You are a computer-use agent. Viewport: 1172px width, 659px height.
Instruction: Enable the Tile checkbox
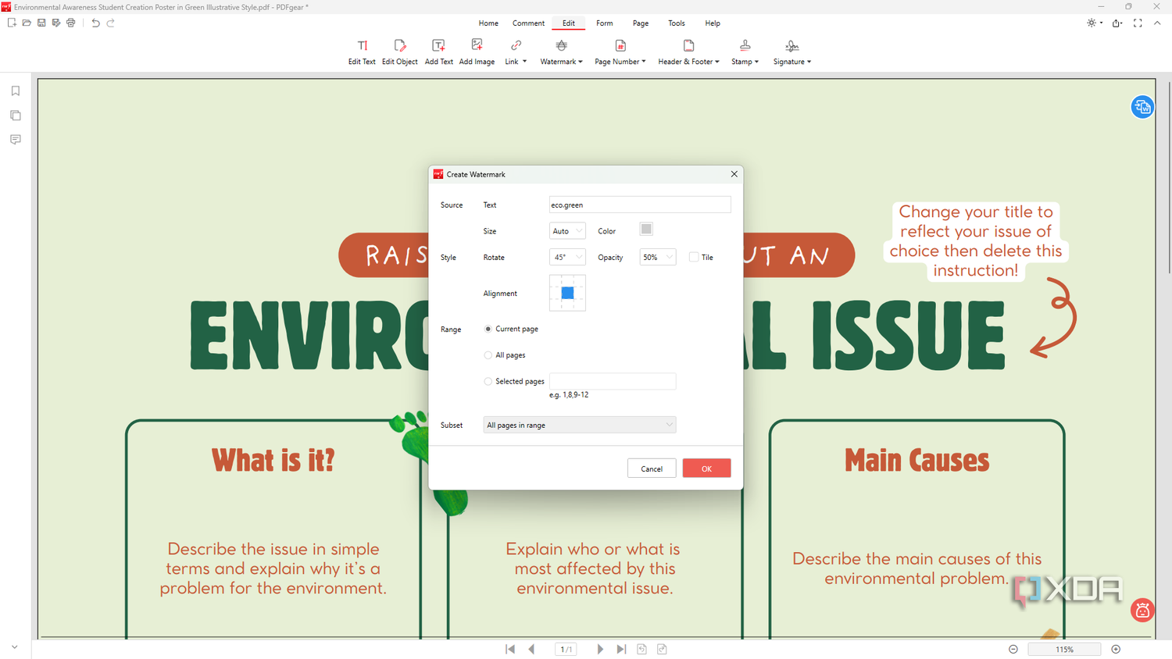pos(694,257)
